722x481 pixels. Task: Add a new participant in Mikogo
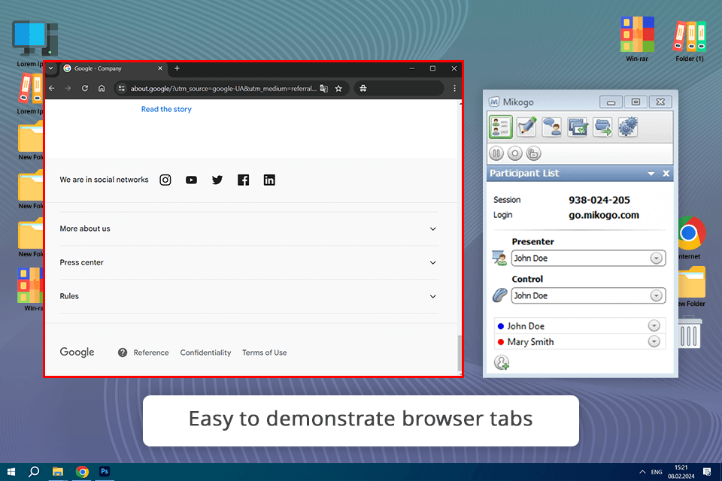502,362
